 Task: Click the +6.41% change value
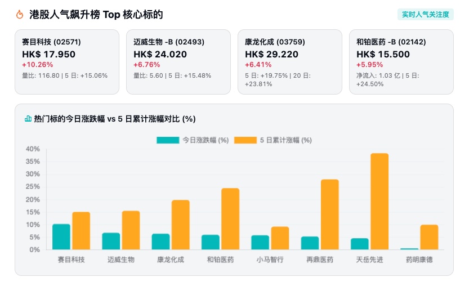pyautogui.click(x=258, y=65)
